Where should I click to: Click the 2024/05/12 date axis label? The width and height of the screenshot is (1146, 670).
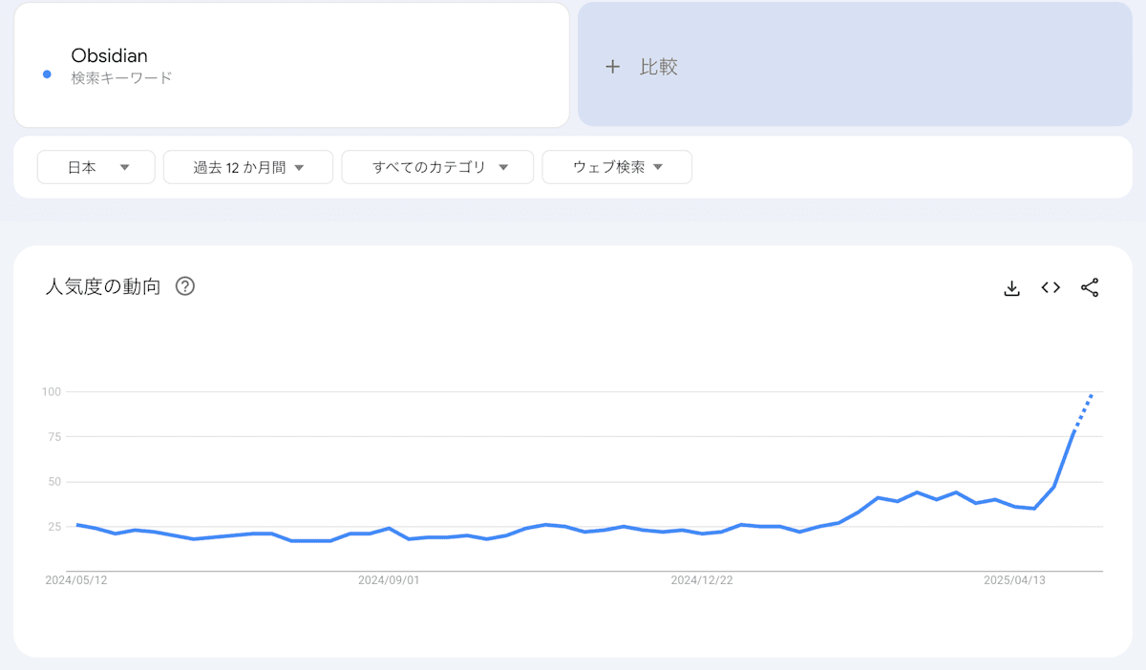(x=76, y=579)
